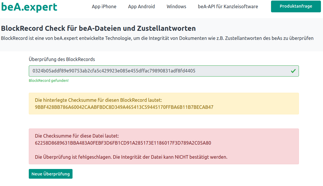The width and height of the screenshot is (323, 186).
Task: Open the App Android menu item
Action: click(x=142, y=6)
